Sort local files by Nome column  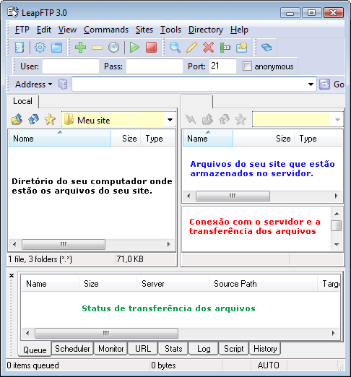click(x=60, y=139)
